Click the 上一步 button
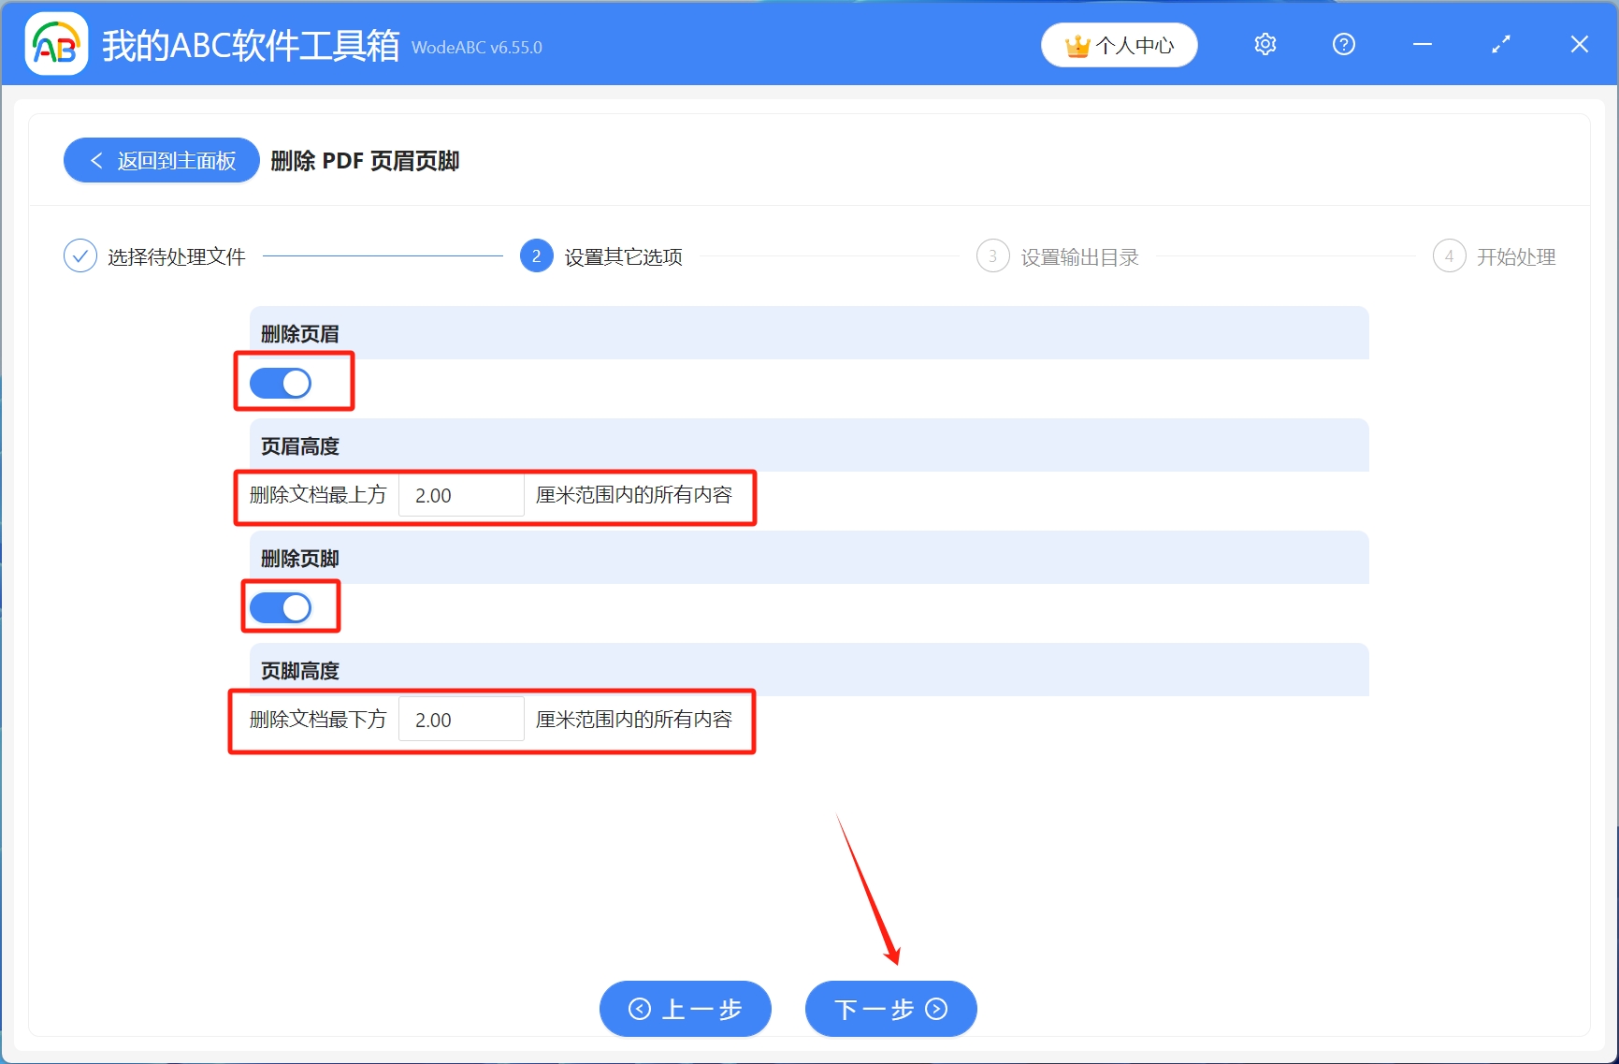 pos(685,1009)
